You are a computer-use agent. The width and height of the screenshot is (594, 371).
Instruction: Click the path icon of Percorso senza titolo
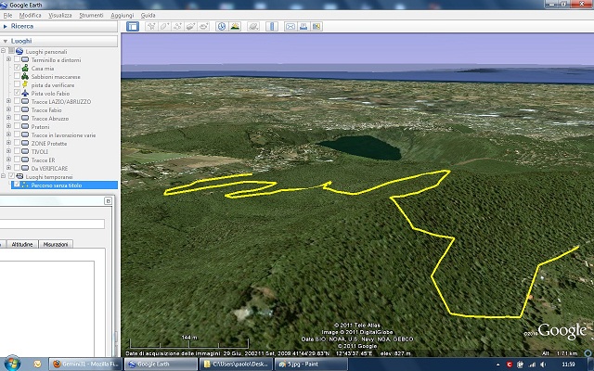tap(25, 185)
